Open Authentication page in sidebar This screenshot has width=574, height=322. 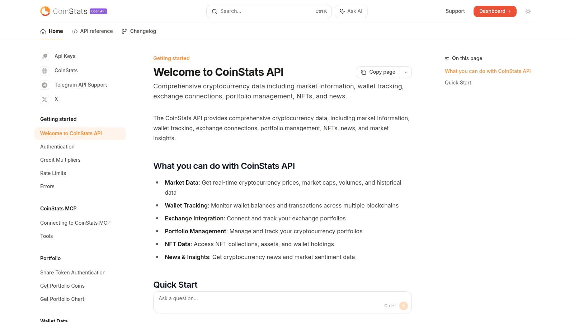point(57,147)
